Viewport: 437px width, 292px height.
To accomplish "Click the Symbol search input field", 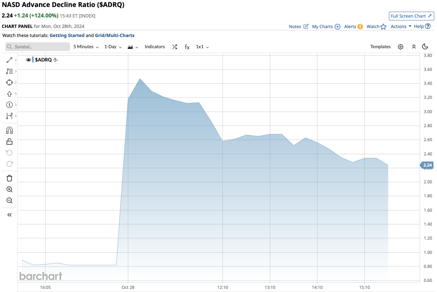I will tap(38, 47).
